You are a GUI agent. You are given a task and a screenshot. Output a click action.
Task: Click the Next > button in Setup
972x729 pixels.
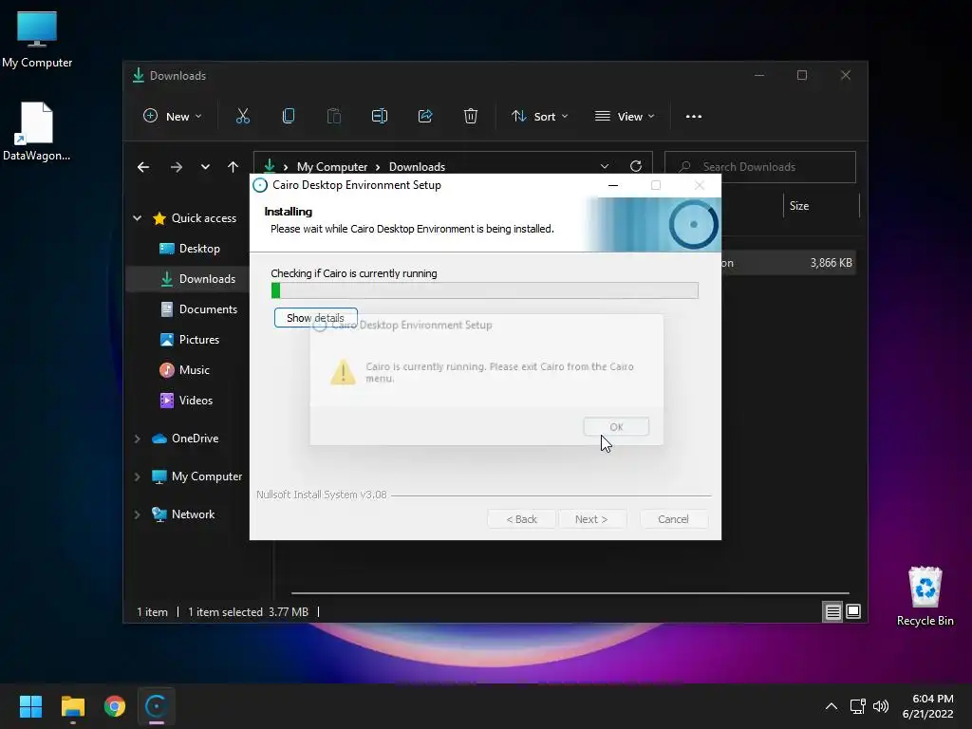[x=591, y=519]
